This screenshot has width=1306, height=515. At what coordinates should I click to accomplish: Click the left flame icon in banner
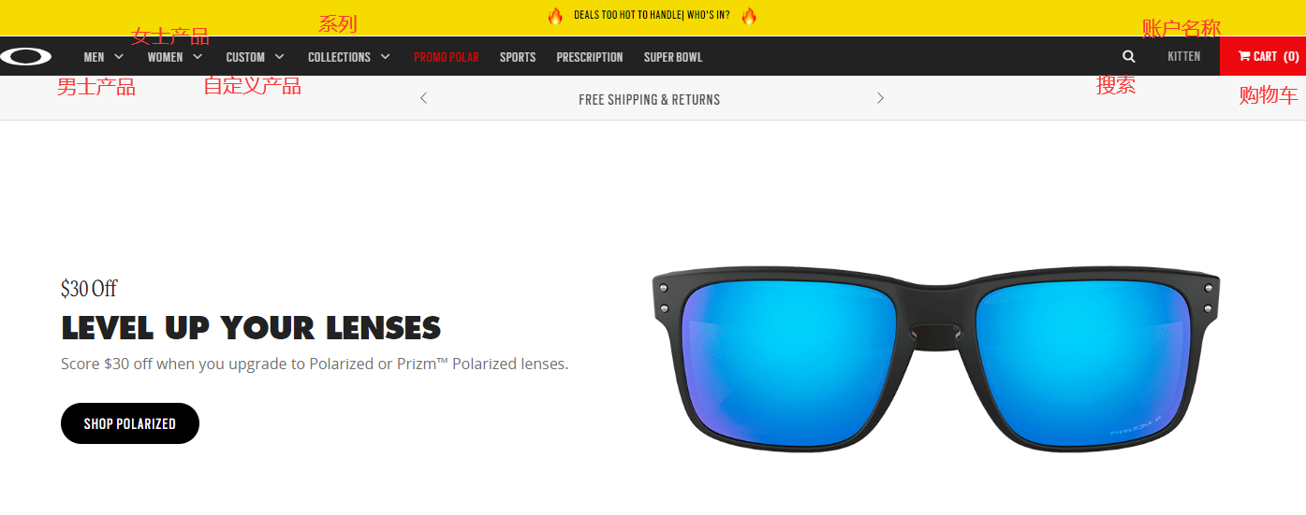point(555,16)
